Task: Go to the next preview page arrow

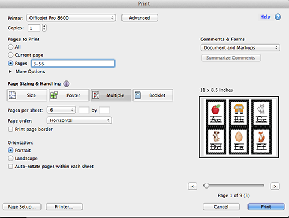Action: [275, 186]
